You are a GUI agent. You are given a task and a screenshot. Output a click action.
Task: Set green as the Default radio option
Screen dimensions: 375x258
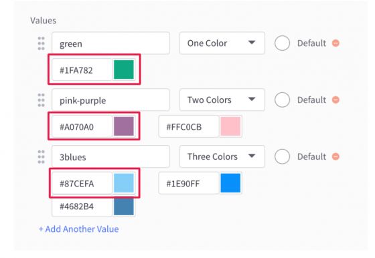(x=282, y=43)
